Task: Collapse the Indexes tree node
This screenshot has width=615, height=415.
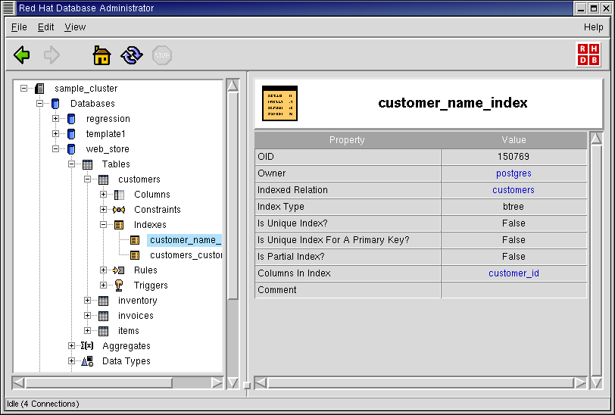Action: pyautogui.click(x=104, y=225)
